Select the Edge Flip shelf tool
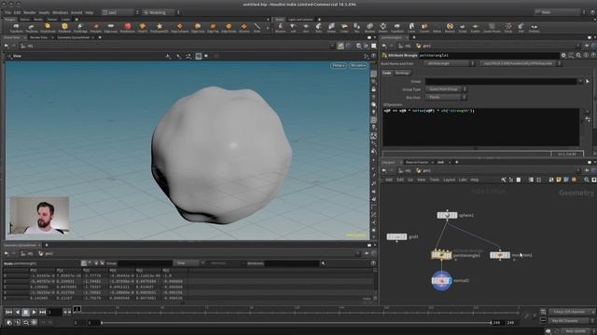The width and height of the screenshot is (597, 335). tap(213, 27)
